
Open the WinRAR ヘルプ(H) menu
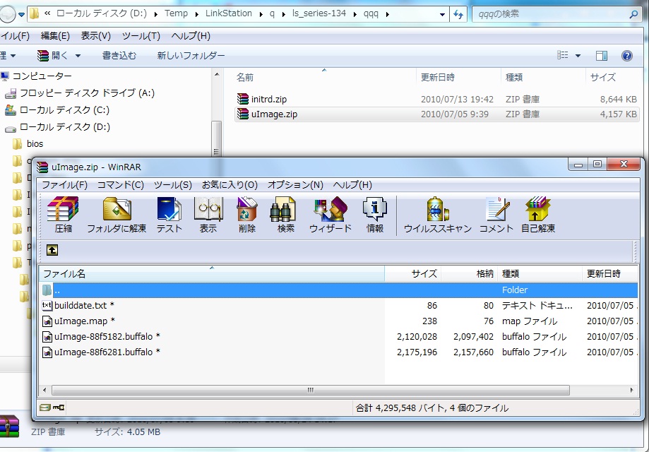pos(352,184)
